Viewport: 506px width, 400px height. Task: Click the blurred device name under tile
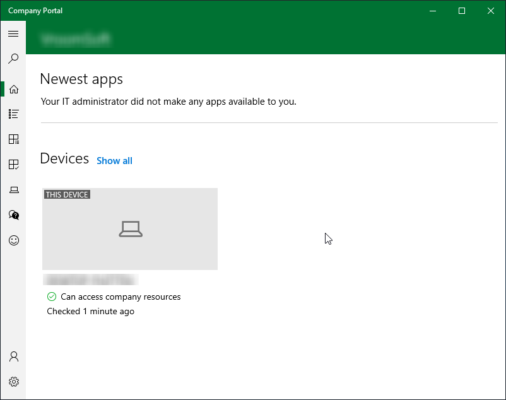coord(90,279)
